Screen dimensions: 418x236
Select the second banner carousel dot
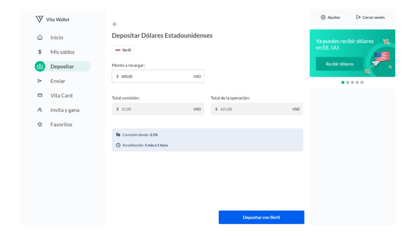pos(347,82)
